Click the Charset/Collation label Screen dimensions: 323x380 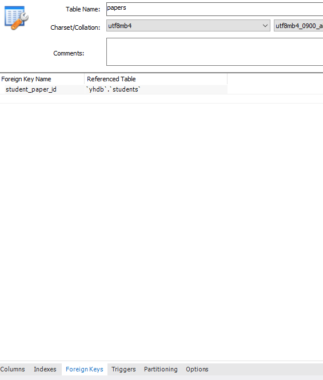point(75,27)
